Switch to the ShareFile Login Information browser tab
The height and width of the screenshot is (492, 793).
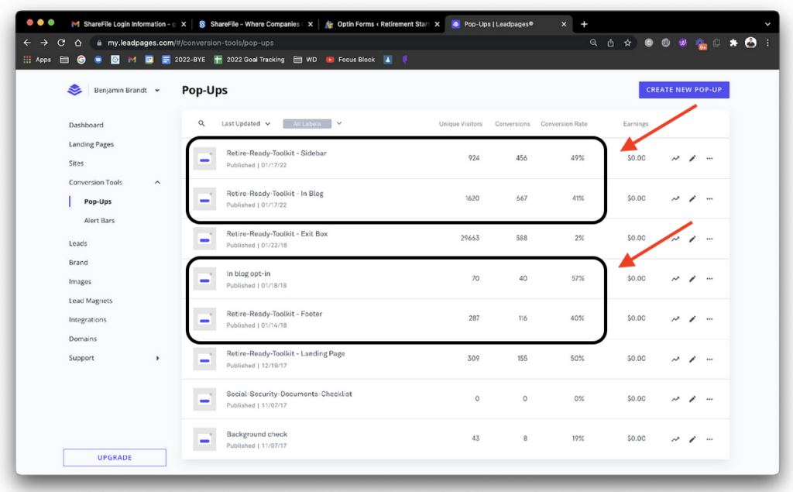tap(125, 24)
